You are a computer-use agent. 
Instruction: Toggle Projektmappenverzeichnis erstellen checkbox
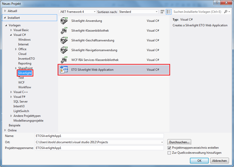coord(169,148)
